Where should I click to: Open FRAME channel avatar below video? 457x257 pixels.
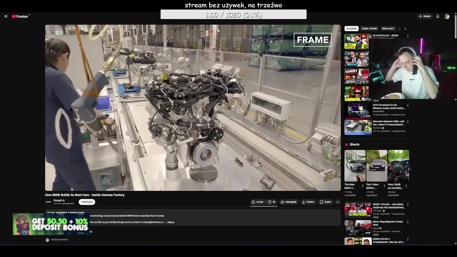[x=48, y=202]
